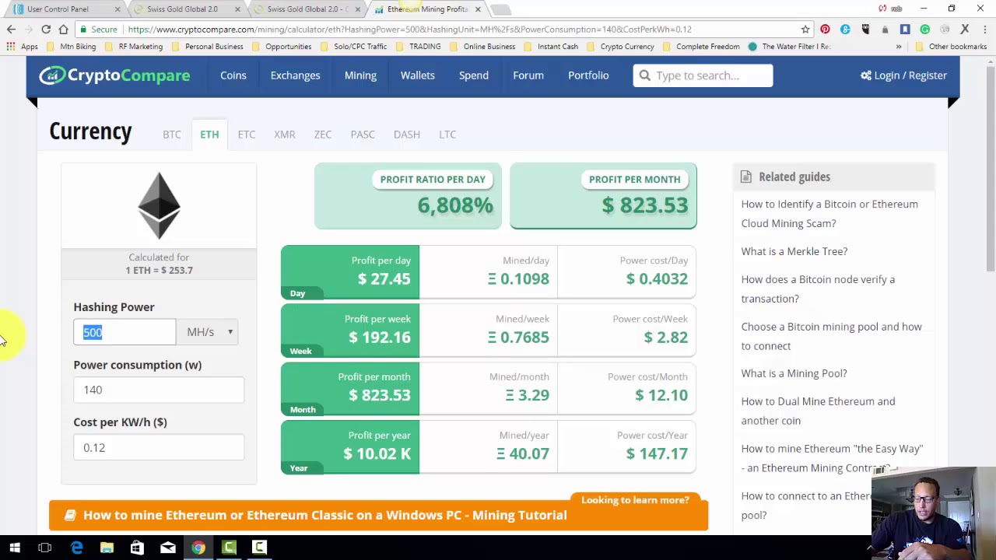Open the Instant Cash bookmarks folder

551,47
